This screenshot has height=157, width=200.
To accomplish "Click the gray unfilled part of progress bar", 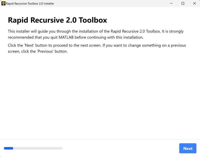I will point(38,148).
